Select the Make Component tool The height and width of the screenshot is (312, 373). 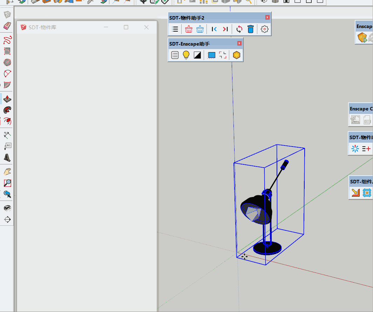click(x=7, y=15)
